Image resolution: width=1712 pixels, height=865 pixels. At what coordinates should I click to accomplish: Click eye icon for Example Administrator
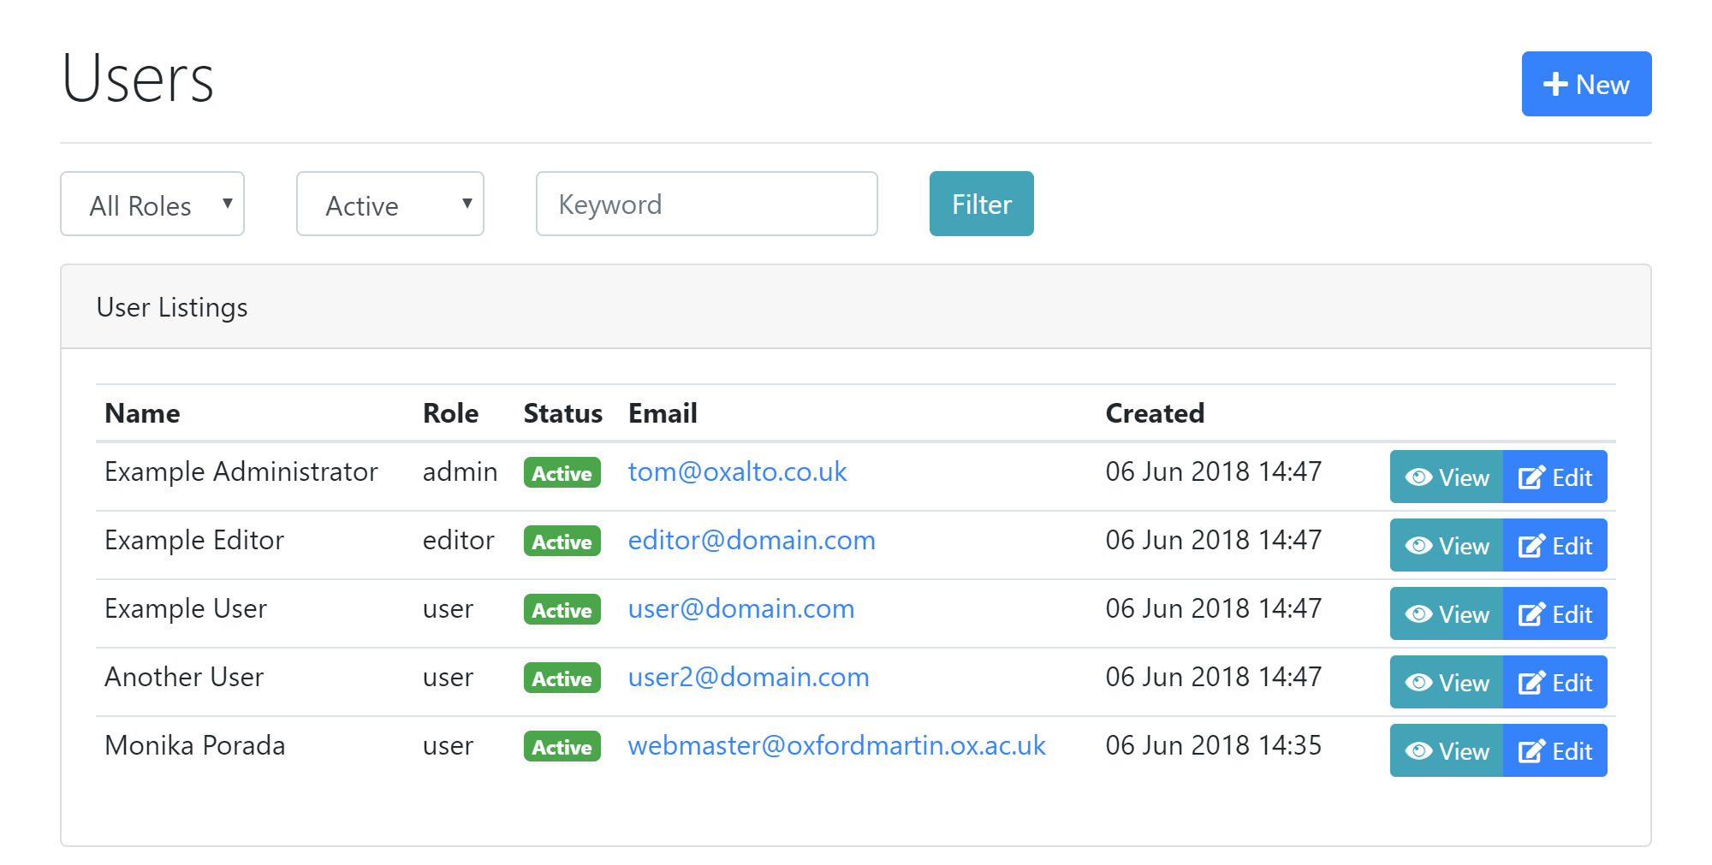1418,477
